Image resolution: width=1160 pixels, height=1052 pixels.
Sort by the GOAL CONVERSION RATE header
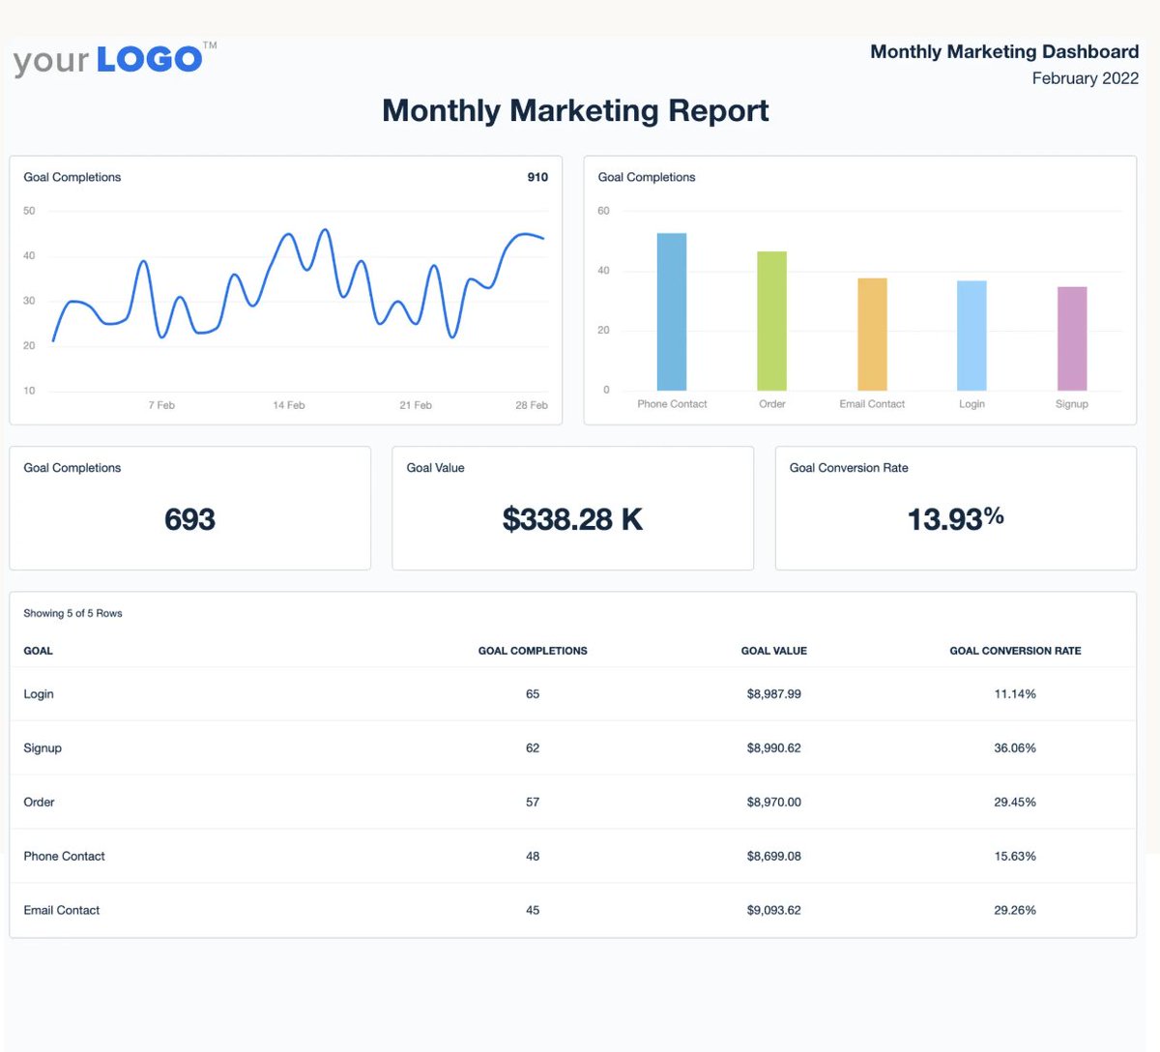(x=1015, y=651)
